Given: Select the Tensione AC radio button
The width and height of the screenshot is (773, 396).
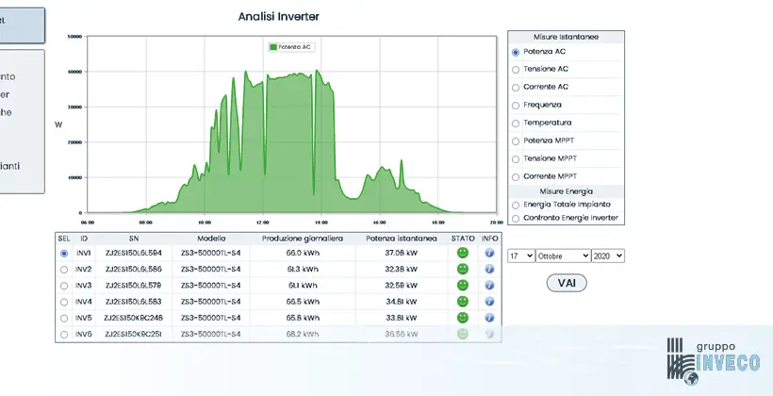Looking at the screenshot, I should coord(516,70).
